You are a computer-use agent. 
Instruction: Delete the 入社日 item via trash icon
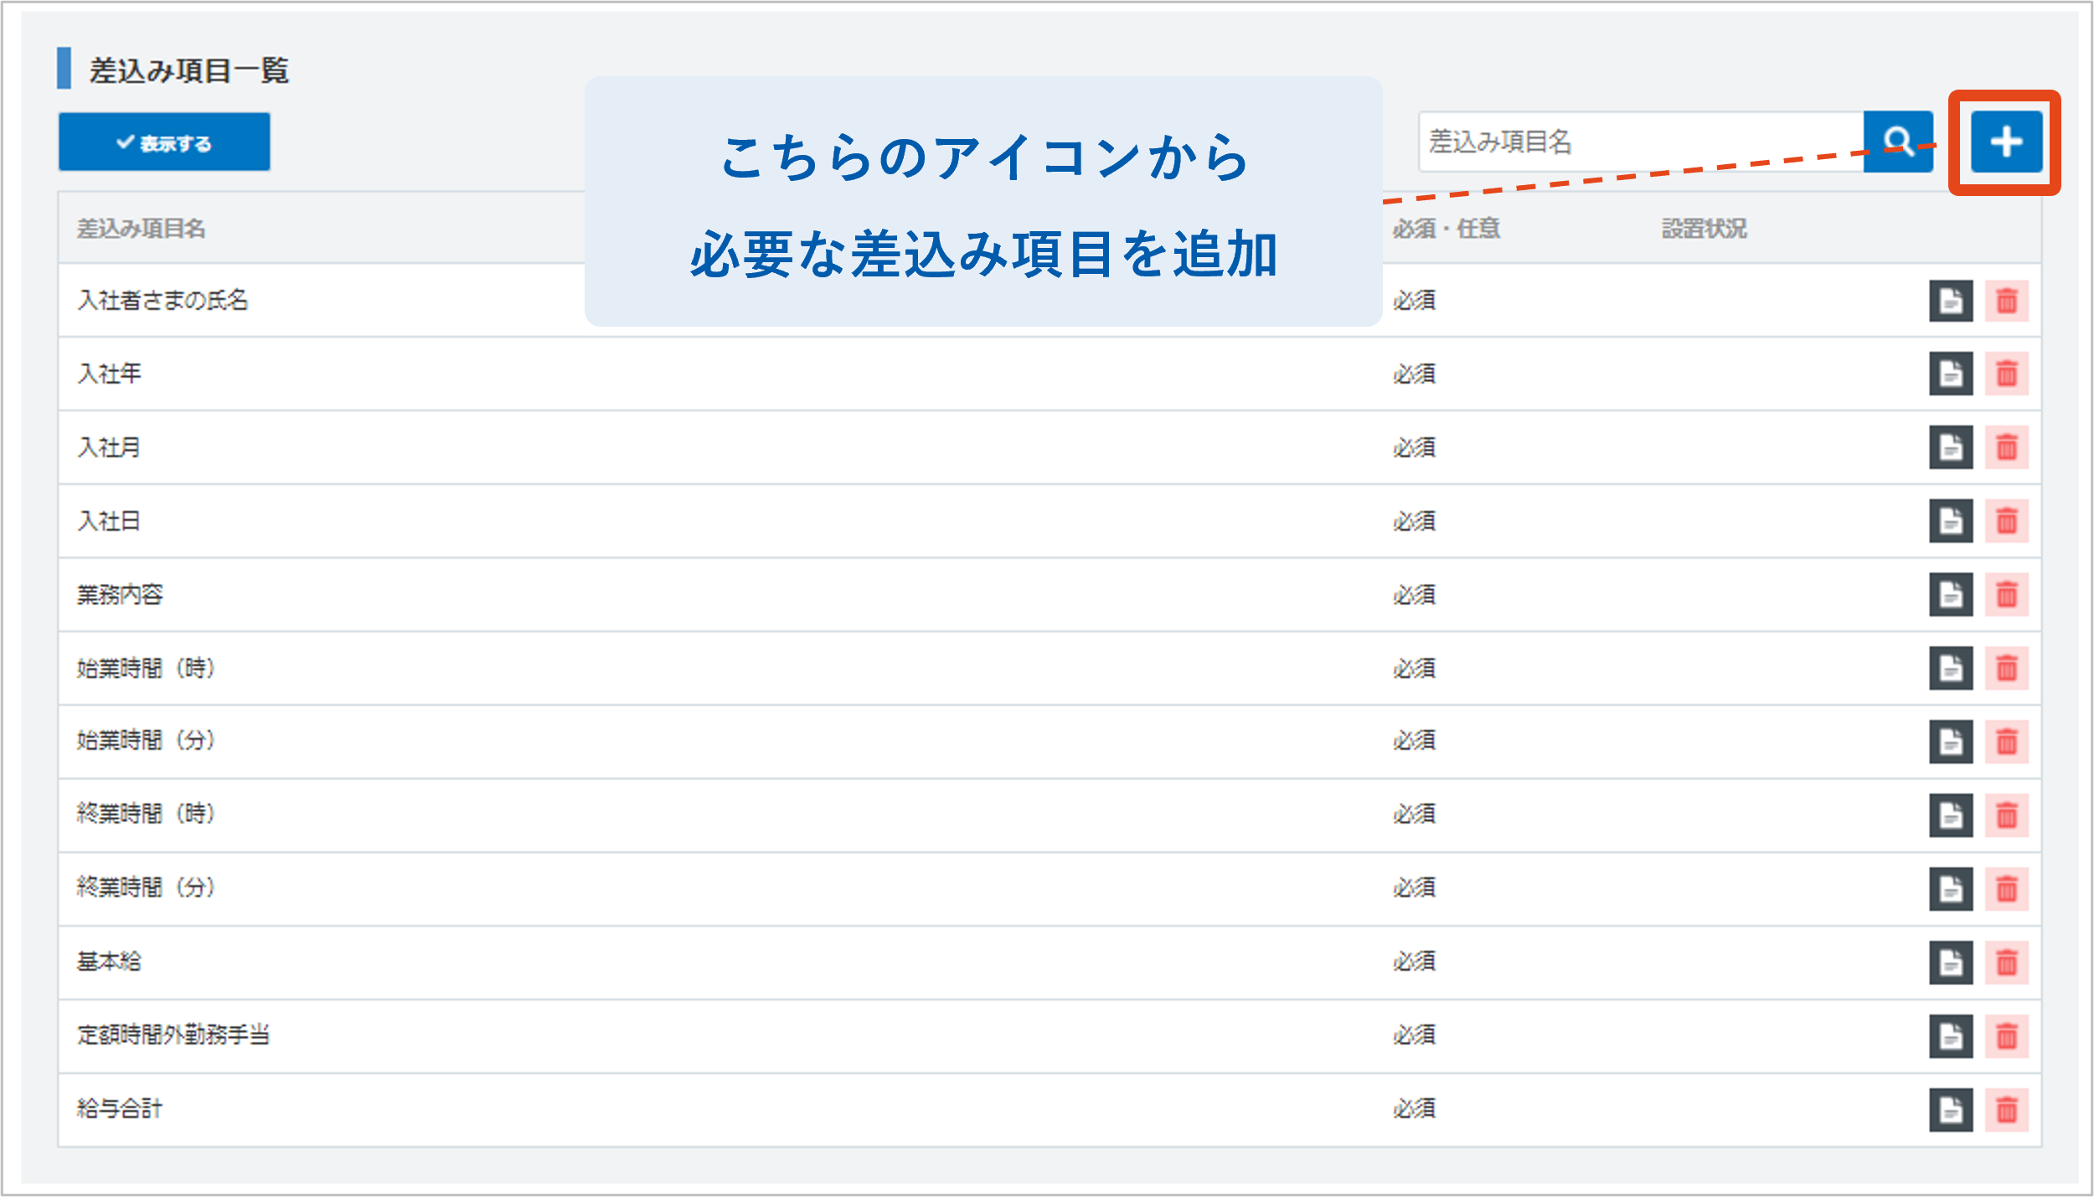click(x=2006, y=521)
